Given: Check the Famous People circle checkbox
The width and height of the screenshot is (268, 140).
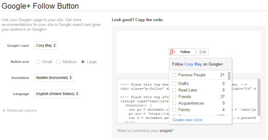Looking at the screenshot, I should pos(174,75).
